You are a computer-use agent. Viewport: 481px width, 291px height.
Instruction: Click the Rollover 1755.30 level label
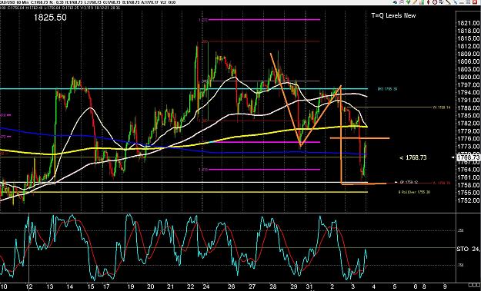pyautogui.click(x=414, y=192)
